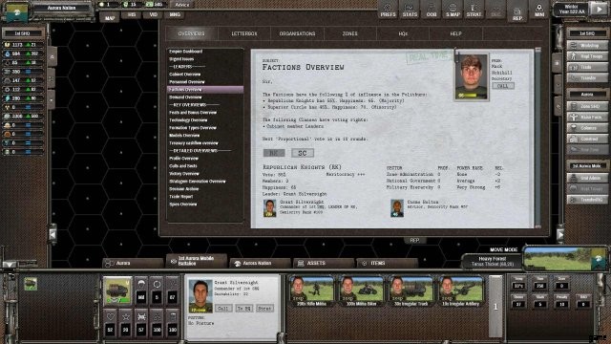Collapse the bottom panel with down arrow
611x344 pixels.
10,264
